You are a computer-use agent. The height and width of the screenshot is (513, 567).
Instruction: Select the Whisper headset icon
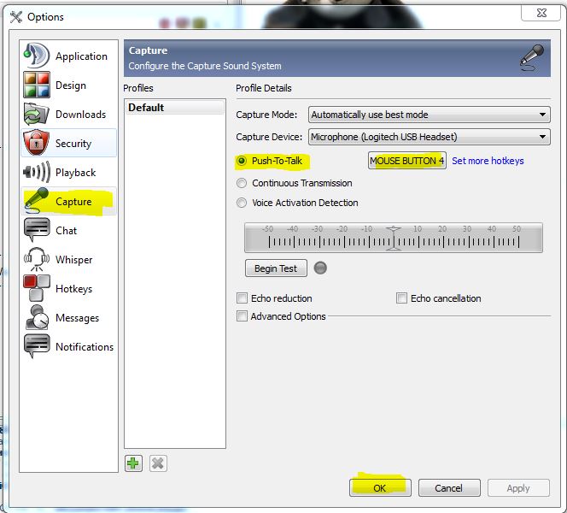coord(36,259)
